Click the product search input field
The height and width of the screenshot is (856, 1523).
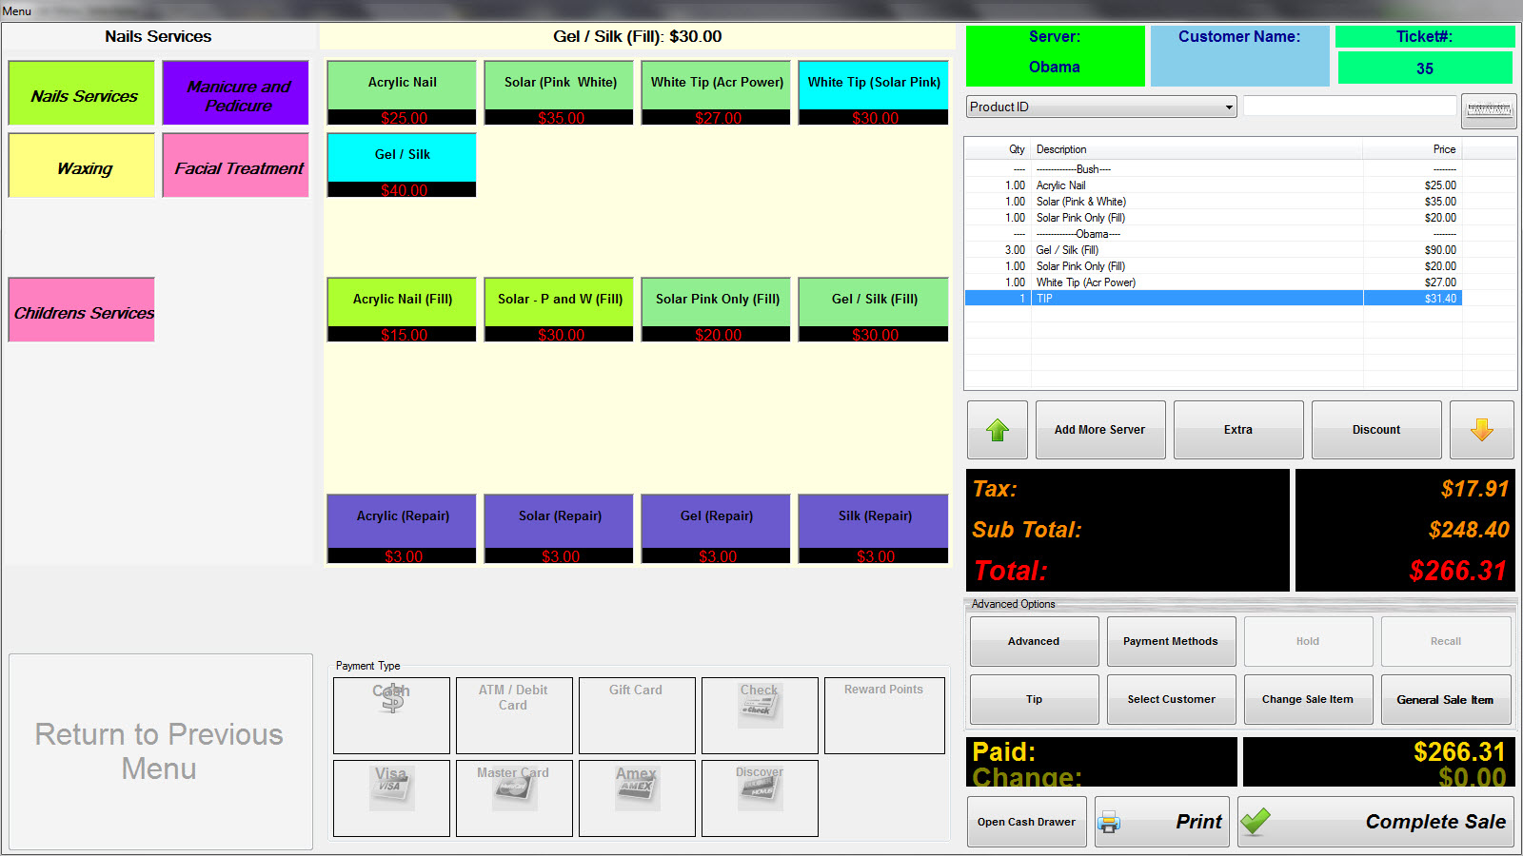coord(1349,107)
